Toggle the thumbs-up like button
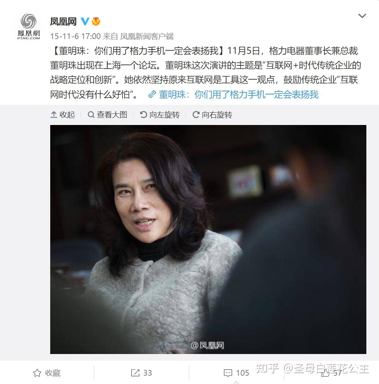Viewport: 379px width, 384px height. (331, 373)
